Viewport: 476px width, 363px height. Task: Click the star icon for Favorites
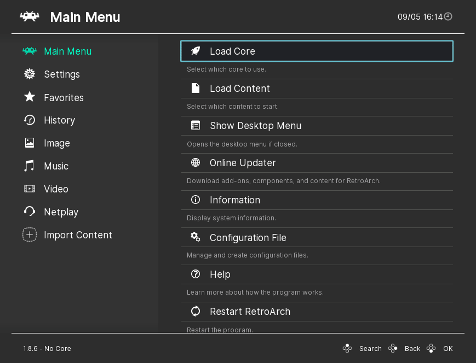[x=30, y=97]
